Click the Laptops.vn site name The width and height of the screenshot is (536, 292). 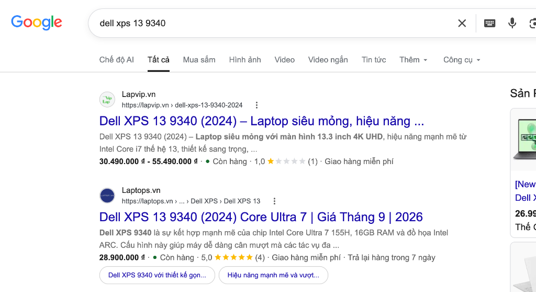[141, 190]
